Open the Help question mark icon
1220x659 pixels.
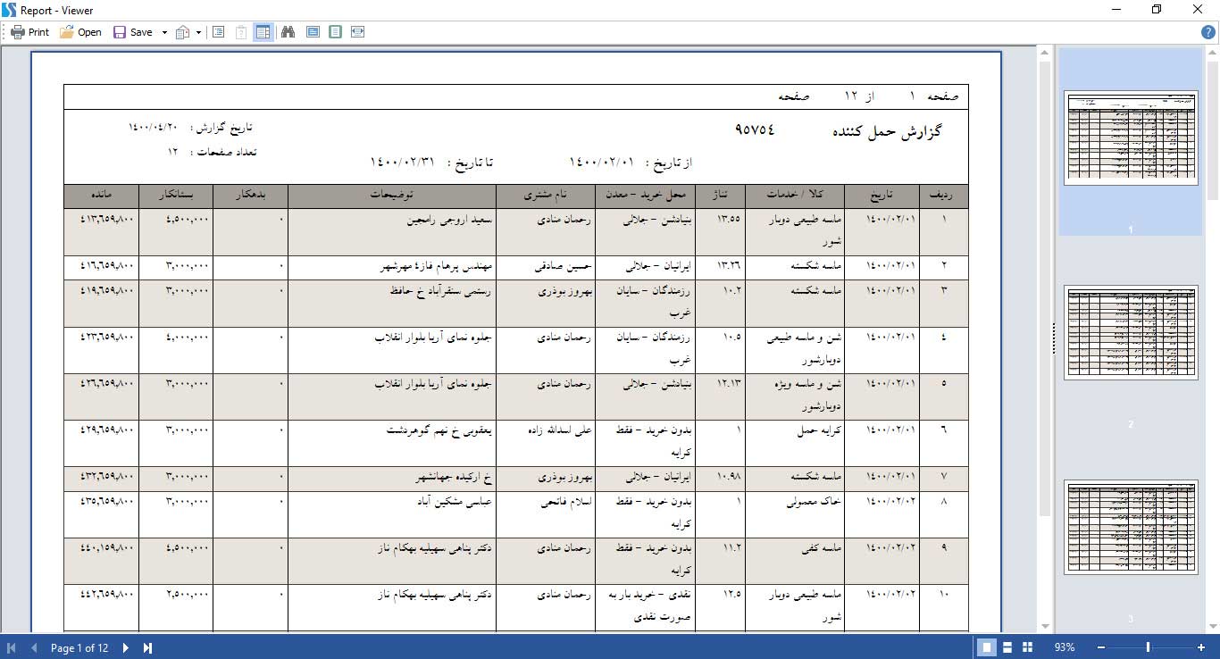pyautogui.click(x=1207, y=32)
